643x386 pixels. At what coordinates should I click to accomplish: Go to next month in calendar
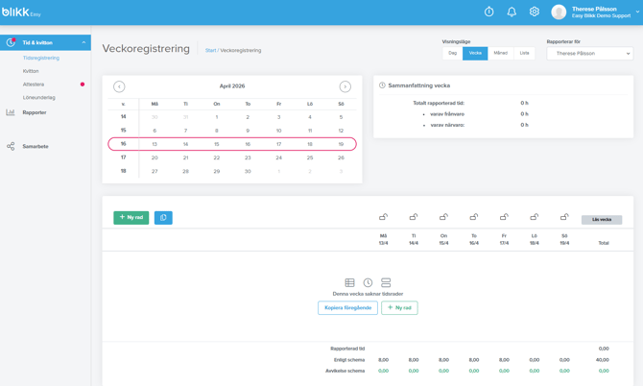[345, 86]
